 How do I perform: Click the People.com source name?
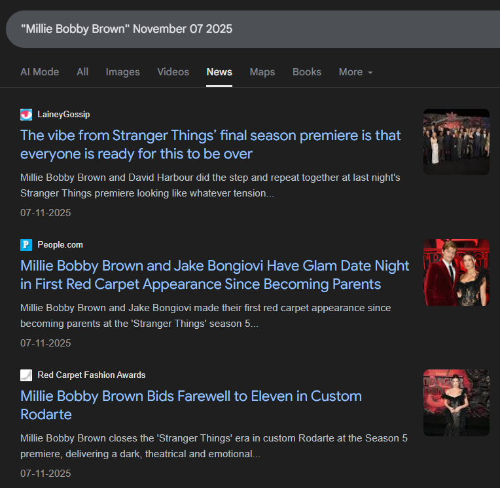point(60,245)
